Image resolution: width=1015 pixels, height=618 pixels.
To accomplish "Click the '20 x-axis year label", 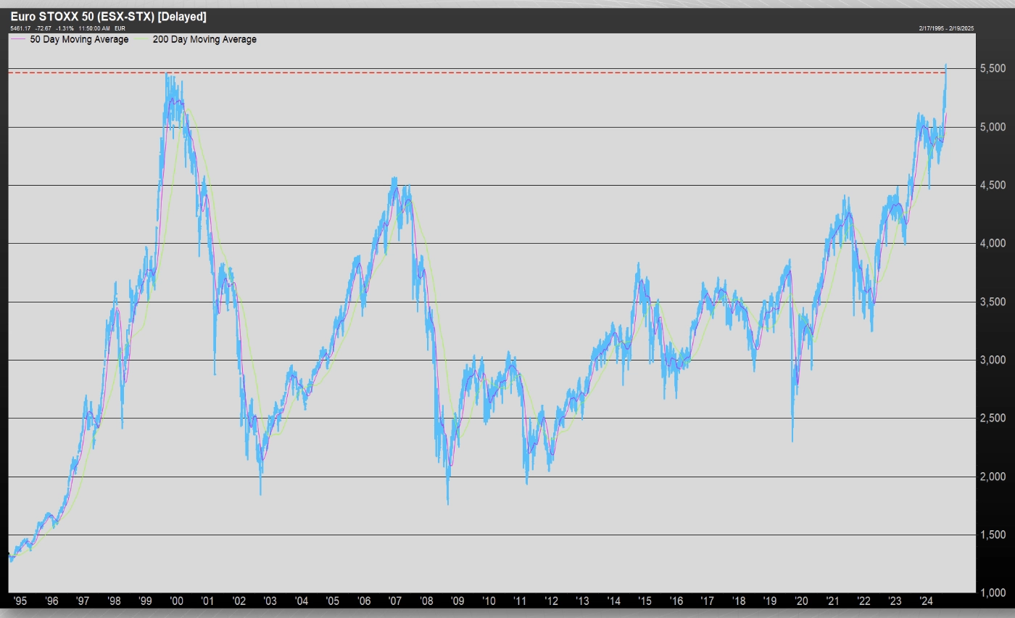I will [x=801, y=601].
